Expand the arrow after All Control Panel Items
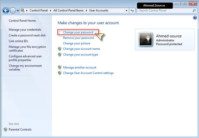Viewport: 199px width, 138px height. tap(86, 11)
